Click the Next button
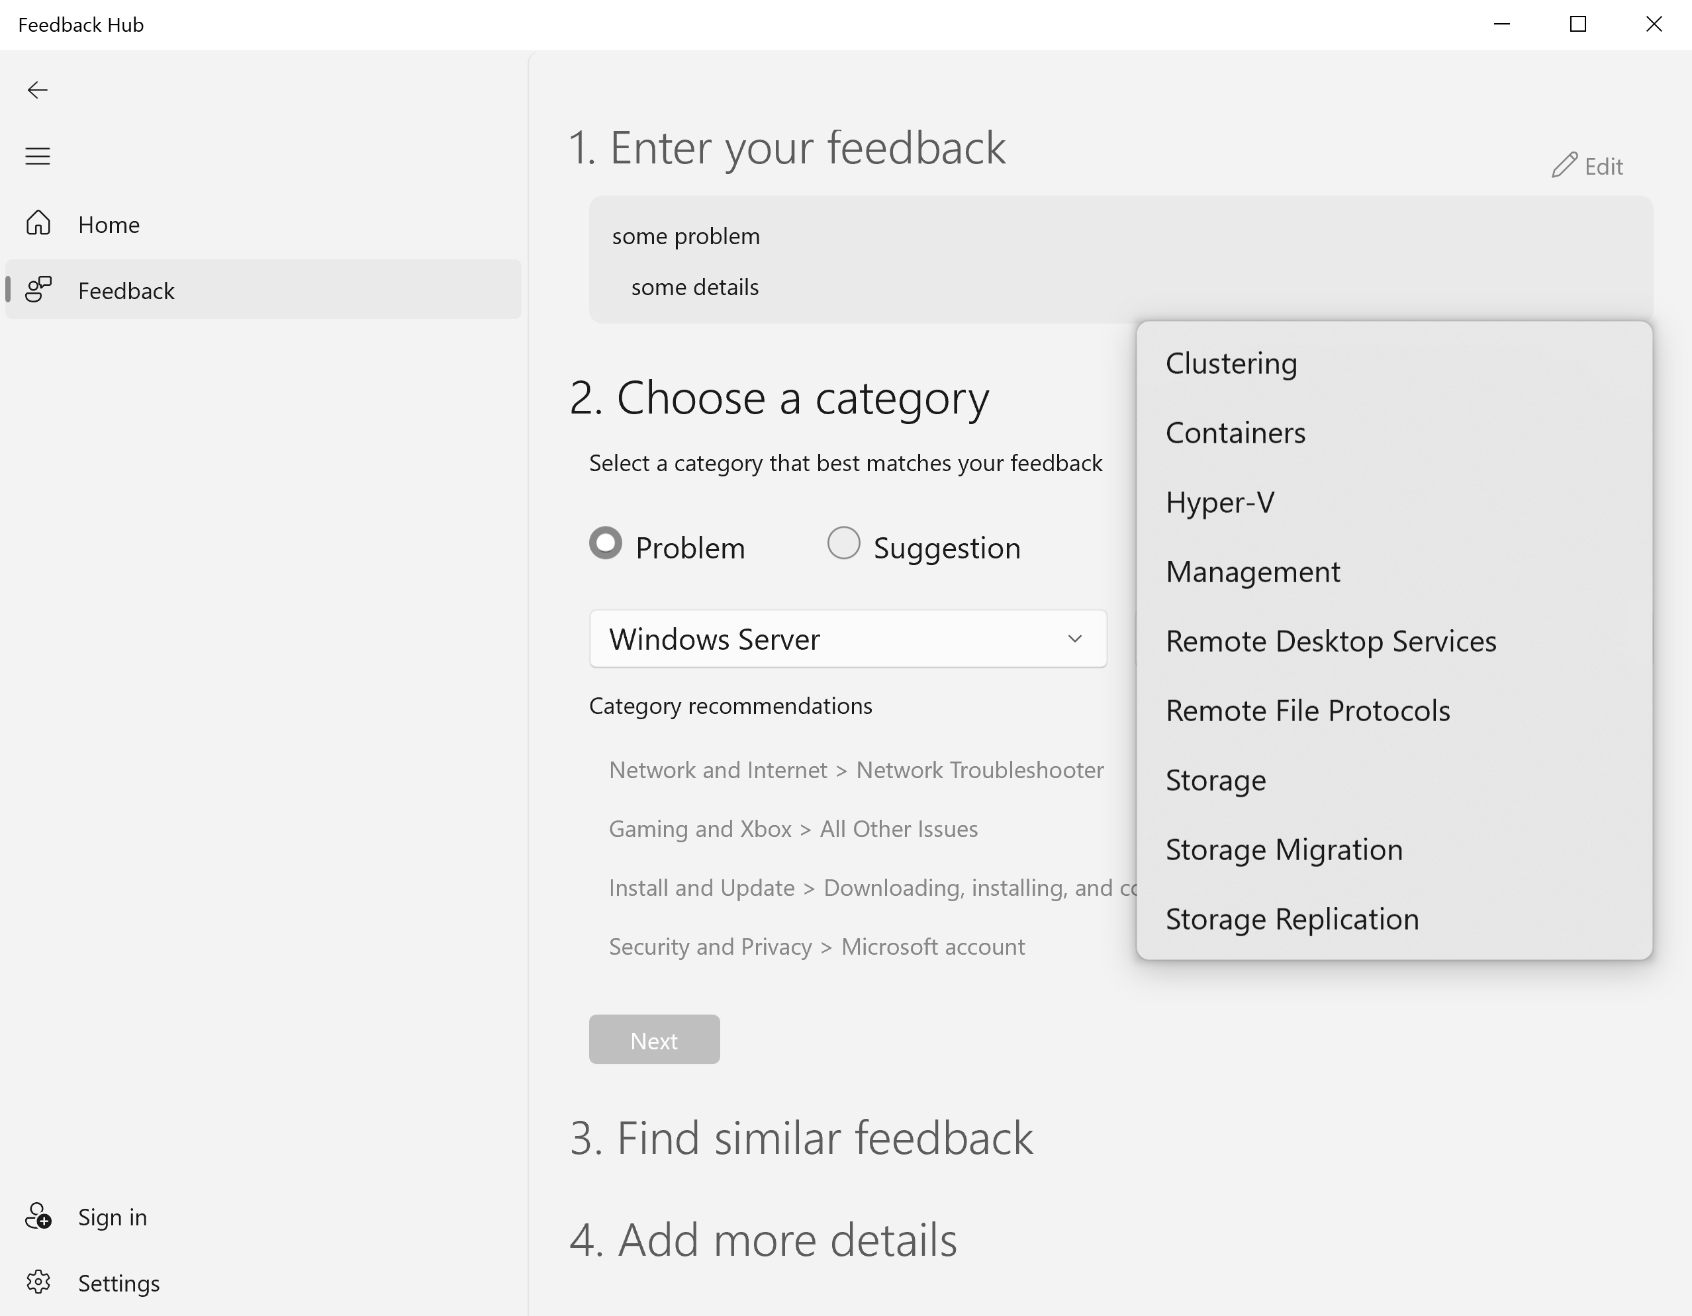This screenshot has width=1692, height=1316. (654, 1039)
